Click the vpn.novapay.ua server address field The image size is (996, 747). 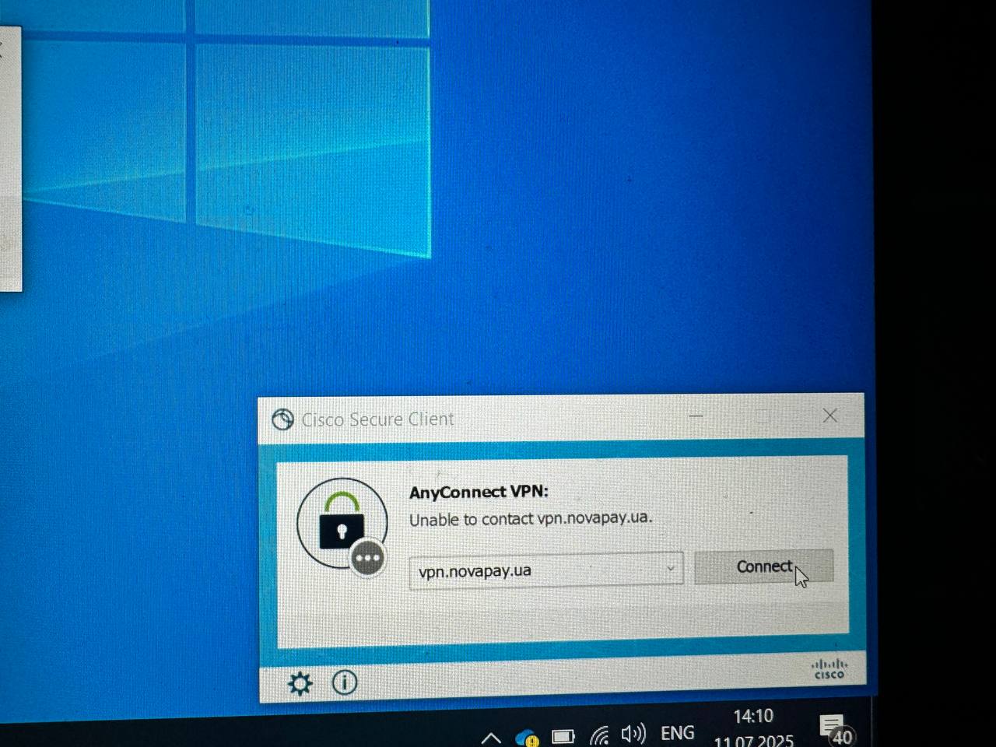[x=546, y=570]
